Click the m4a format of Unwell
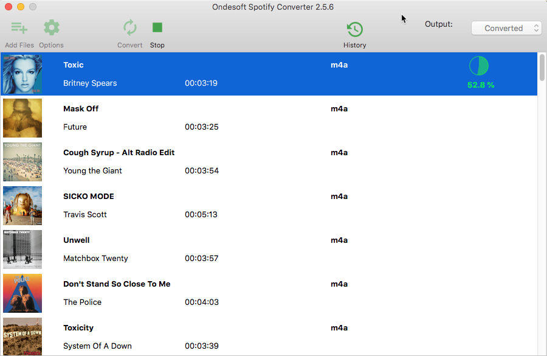Viewport: 547px width, 356px height. pos(339,240)
